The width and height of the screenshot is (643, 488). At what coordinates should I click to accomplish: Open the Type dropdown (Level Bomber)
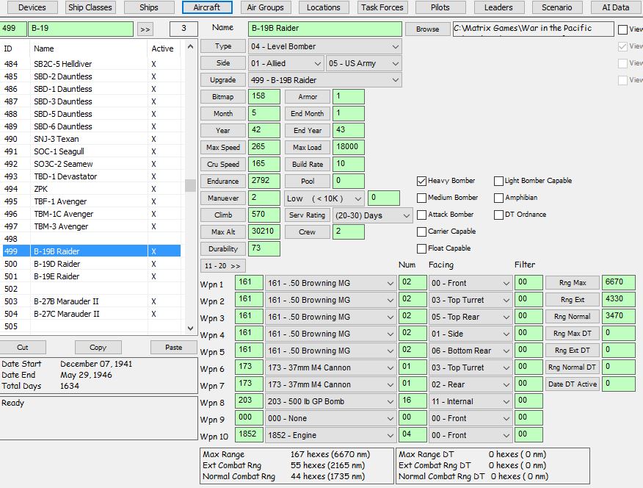324,46
